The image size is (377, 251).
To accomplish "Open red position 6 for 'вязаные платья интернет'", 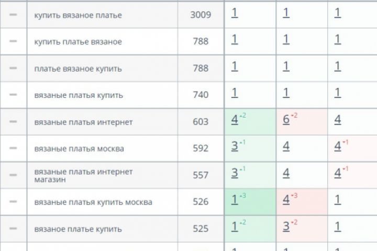I will (286, 120).
